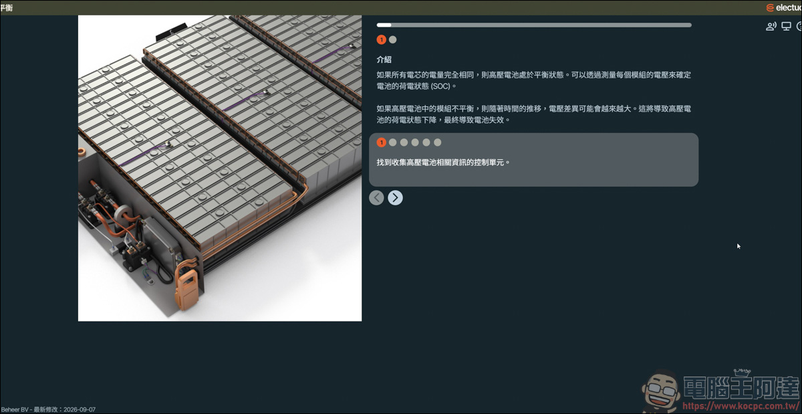Click the Electude logo in header

pos(784,7)
